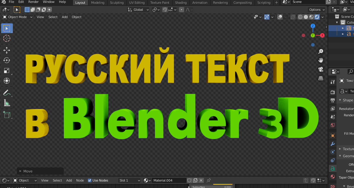This screenshot has height=188, width=354.
Task: Open the pivot point dropdown
Action: (156, 10)
